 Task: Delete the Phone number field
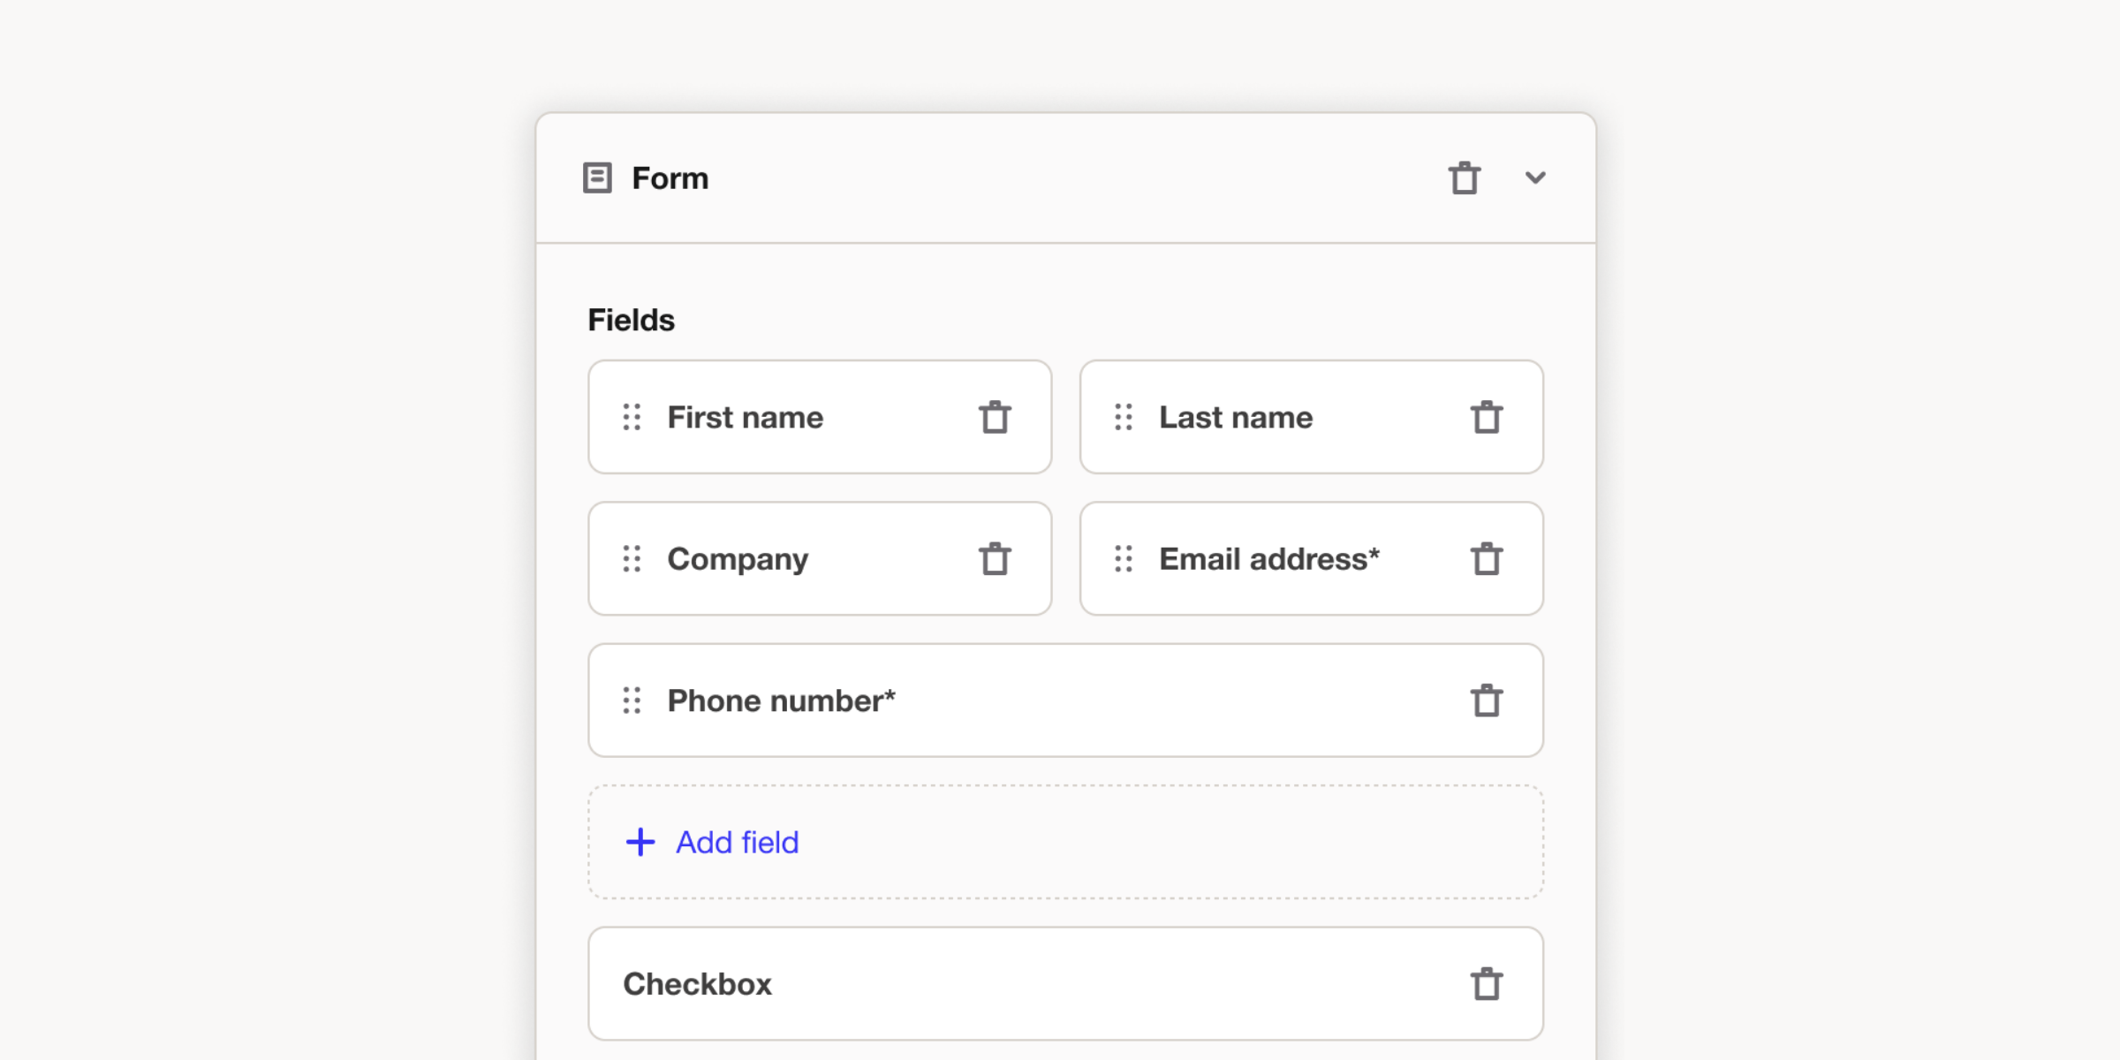click(1486, 700)
